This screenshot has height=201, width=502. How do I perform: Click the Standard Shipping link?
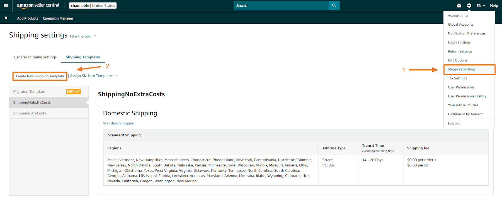(119, 123)
